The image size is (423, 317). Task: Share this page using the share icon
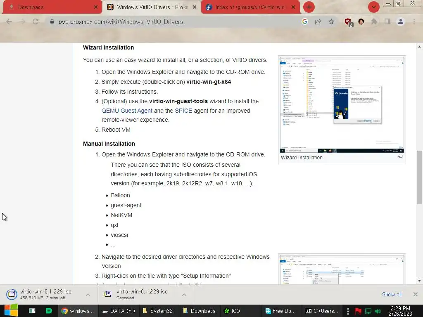coord(318,21)
